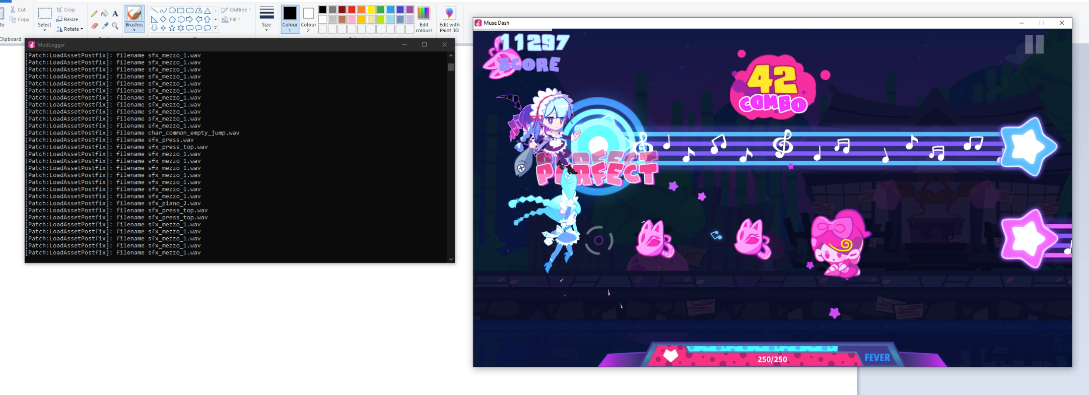The image size is (1089, 395).
Task: Choose the Right arrow shape
Action: 190,19
